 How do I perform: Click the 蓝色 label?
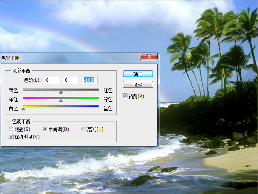click(108, 109)
